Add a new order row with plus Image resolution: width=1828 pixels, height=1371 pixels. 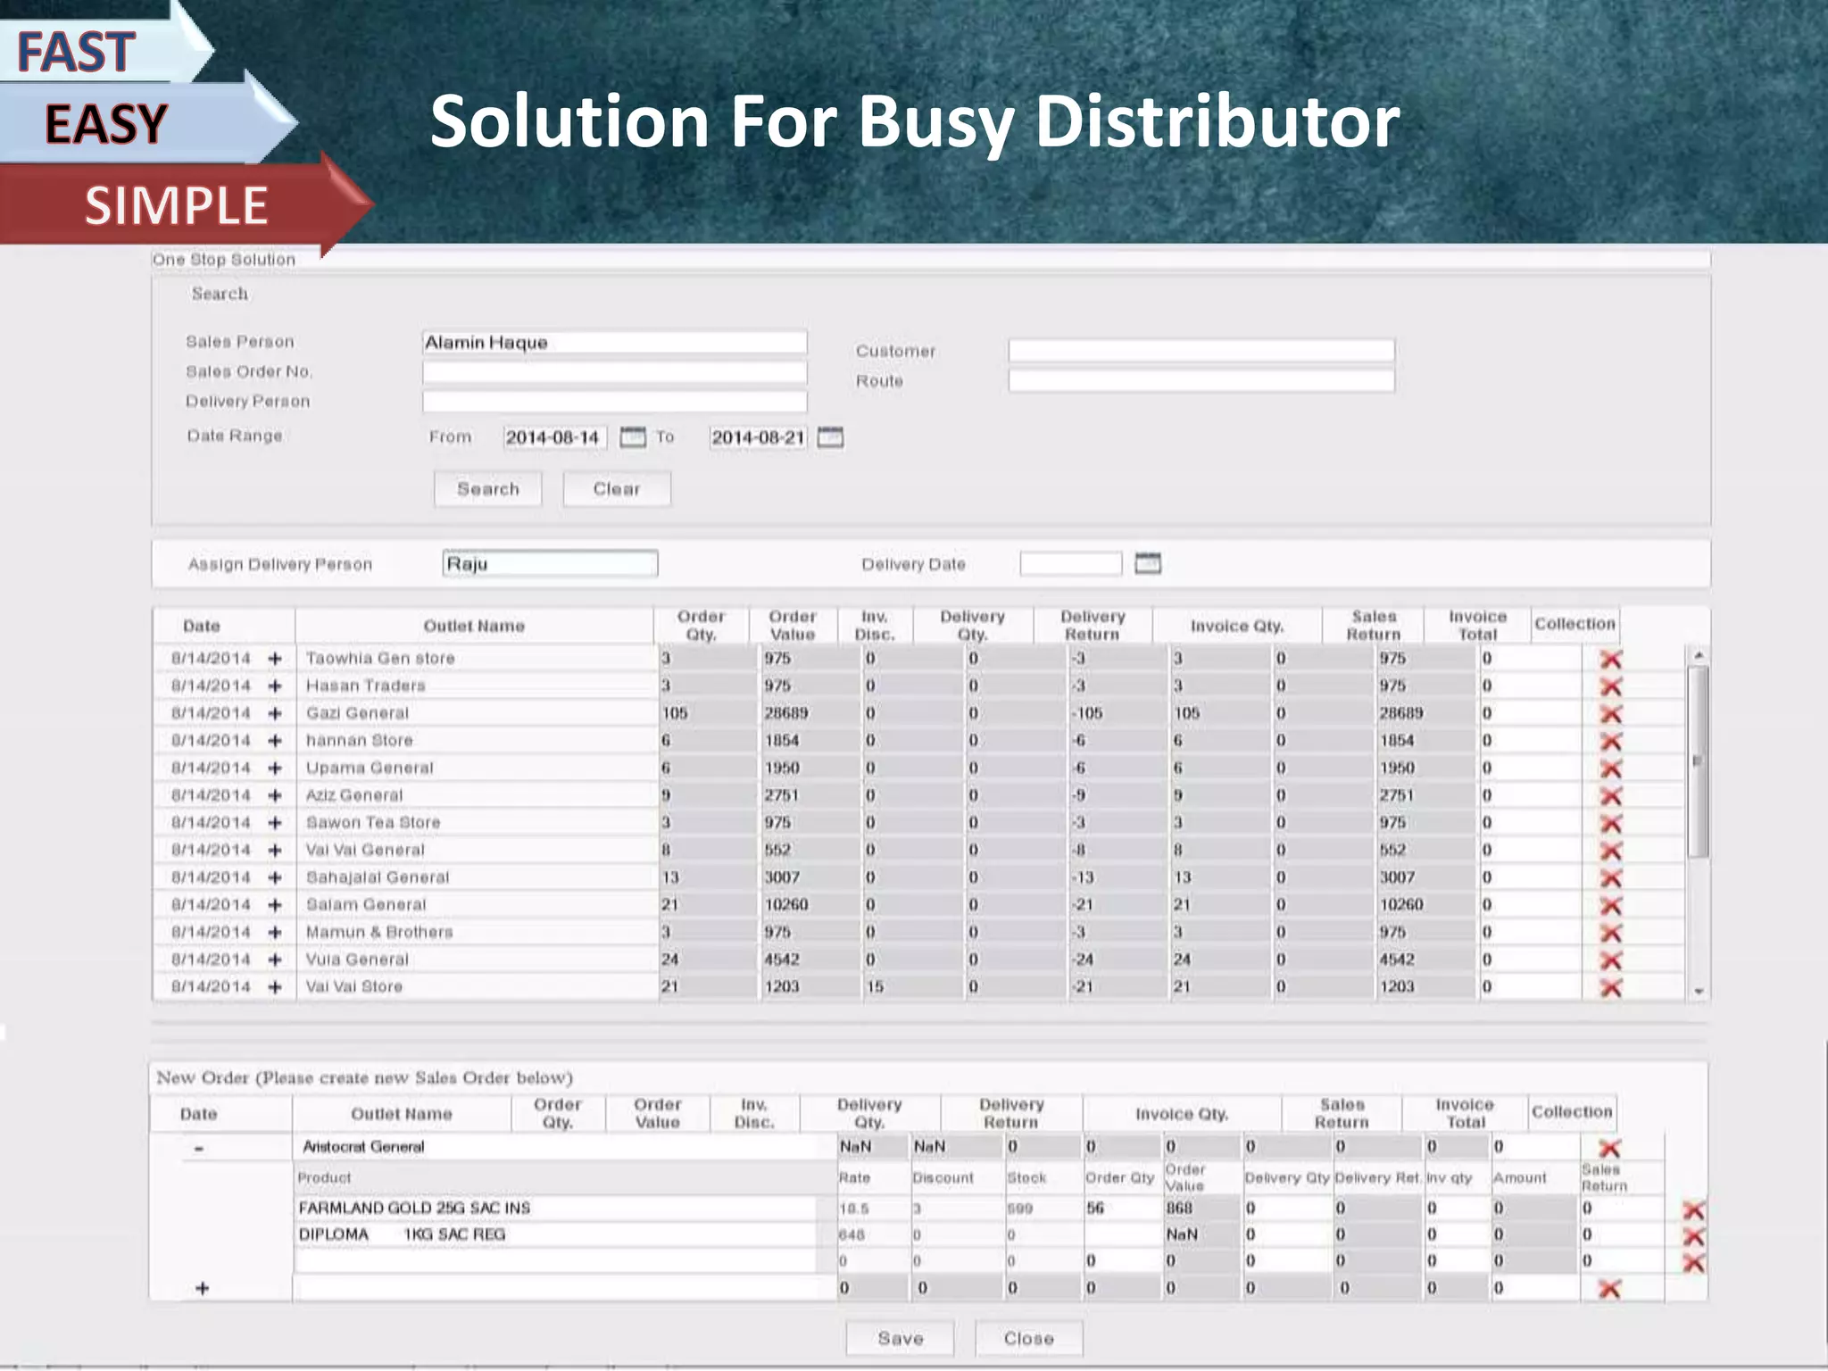(x=203, y=1288)
